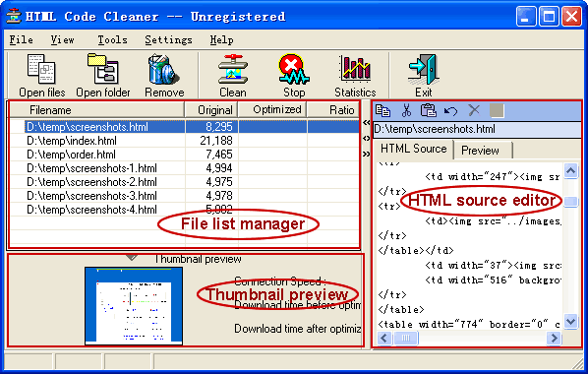Click the Exit door icon
This screenshot has width=588, height=374.
point(424,69)
